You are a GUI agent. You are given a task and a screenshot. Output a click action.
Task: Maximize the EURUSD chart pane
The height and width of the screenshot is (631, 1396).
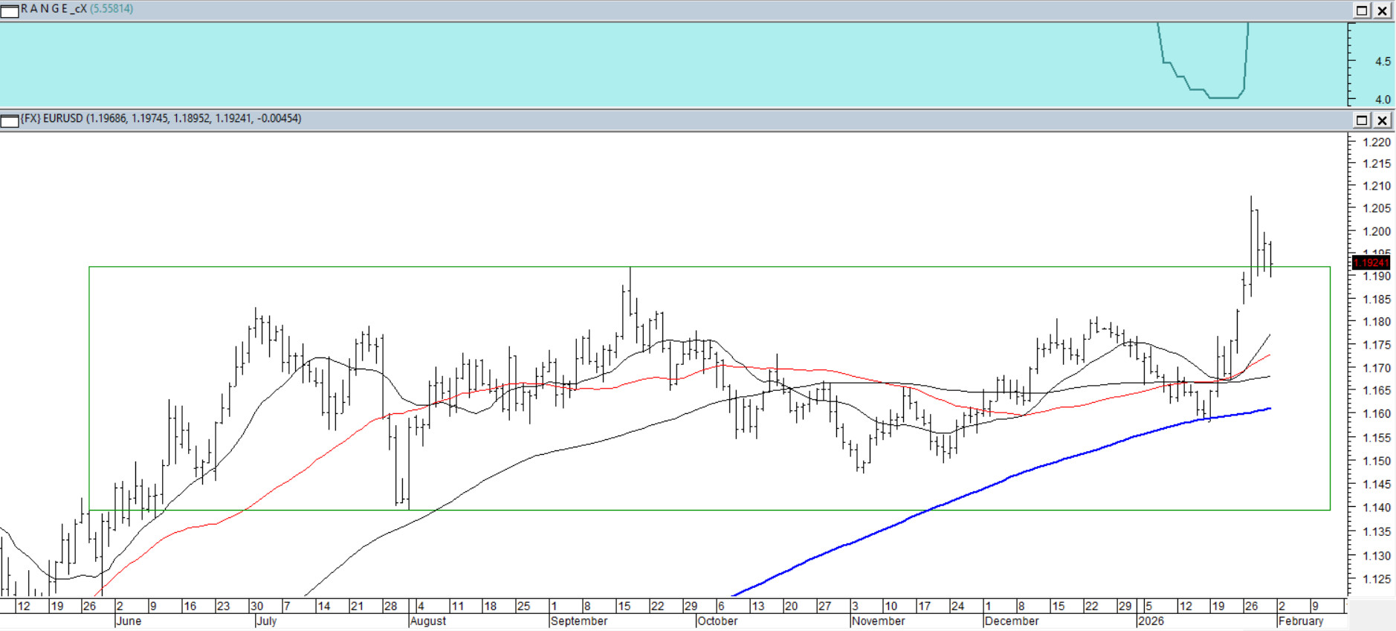[x=1362, y=120]
